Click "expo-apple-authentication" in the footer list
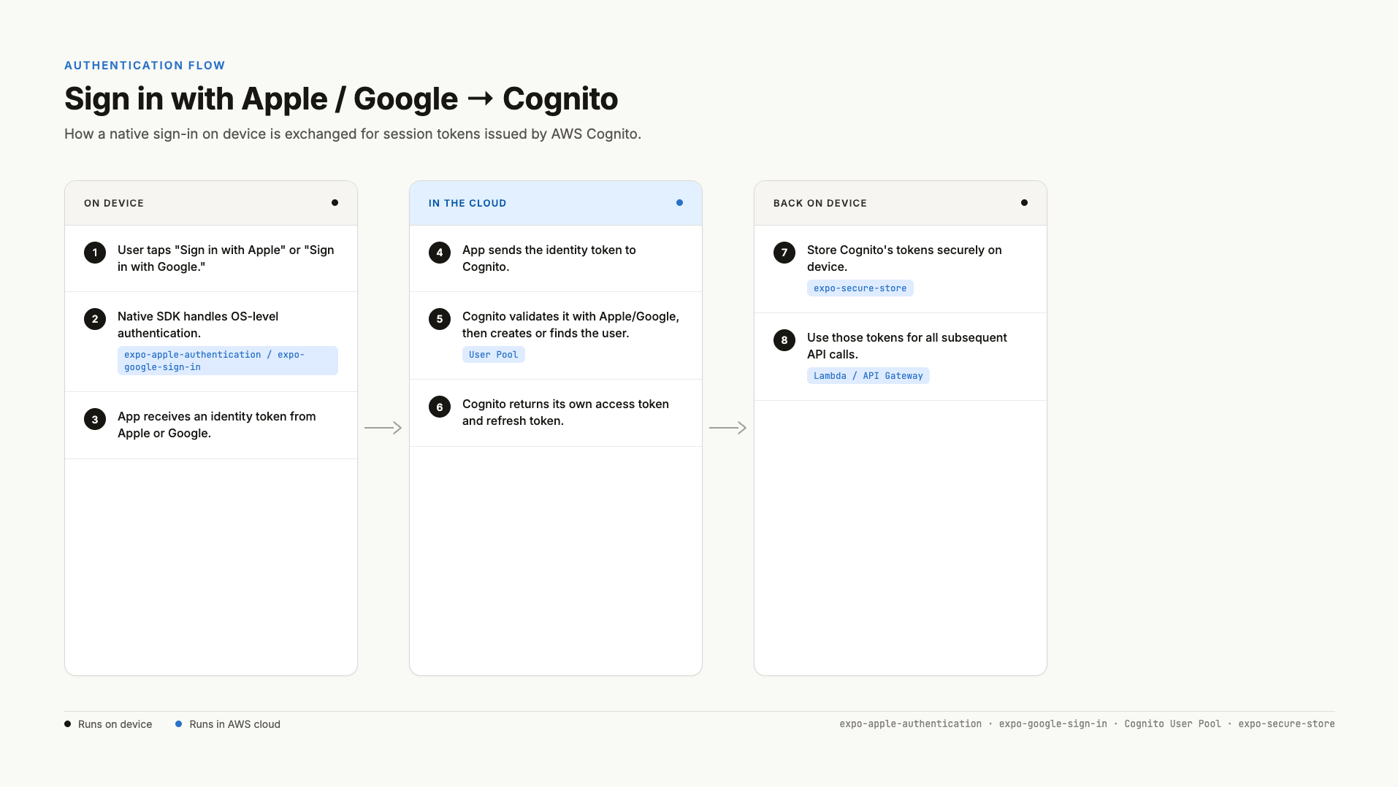Image resolution: width=1398 pixels, height=787 pixels. pyautogui.click(x=911, y=724)
